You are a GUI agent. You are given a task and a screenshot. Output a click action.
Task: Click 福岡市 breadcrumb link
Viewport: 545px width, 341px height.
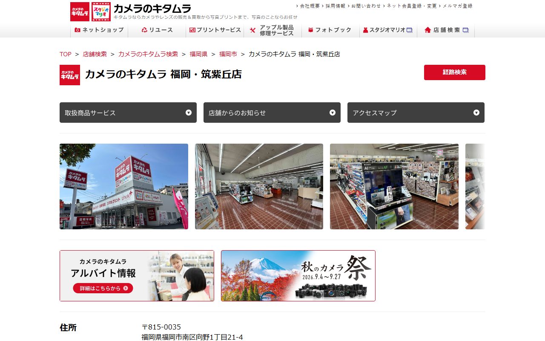click(x=228, y=54)
